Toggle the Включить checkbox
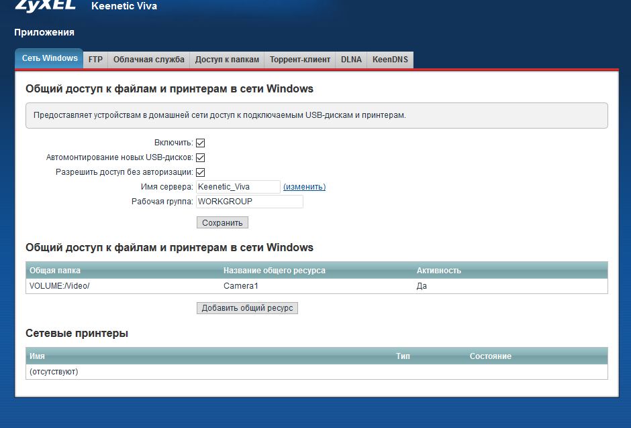This screenshot has height=428, width=631. (x=201, y=143)
